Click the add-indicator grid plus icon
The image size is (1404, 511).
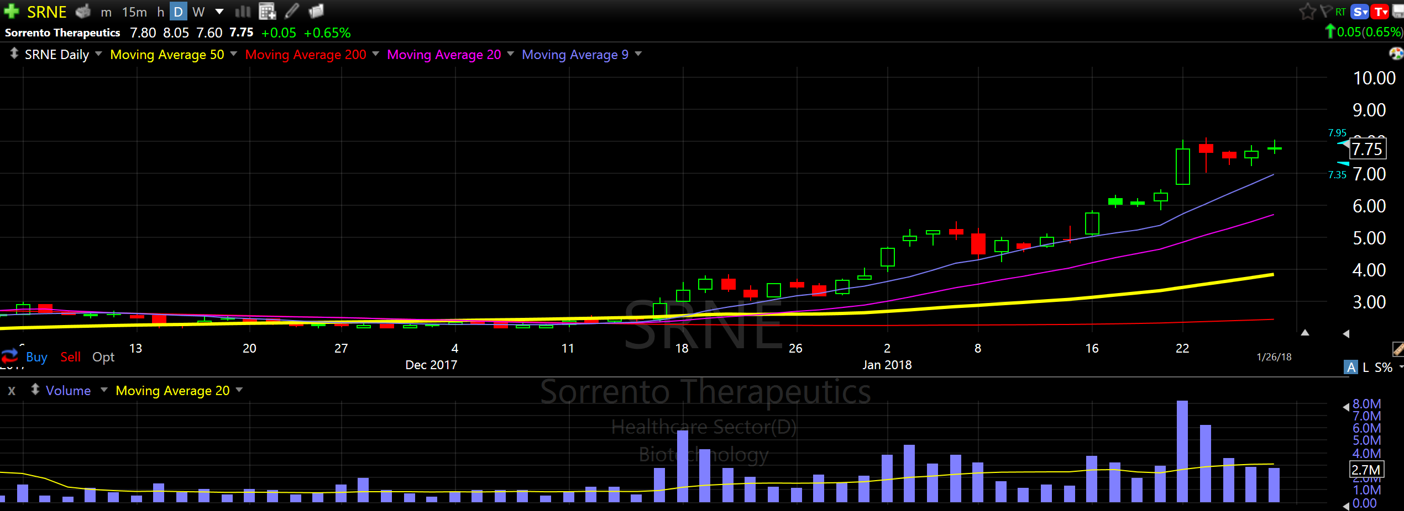click(x=268, y=11)
